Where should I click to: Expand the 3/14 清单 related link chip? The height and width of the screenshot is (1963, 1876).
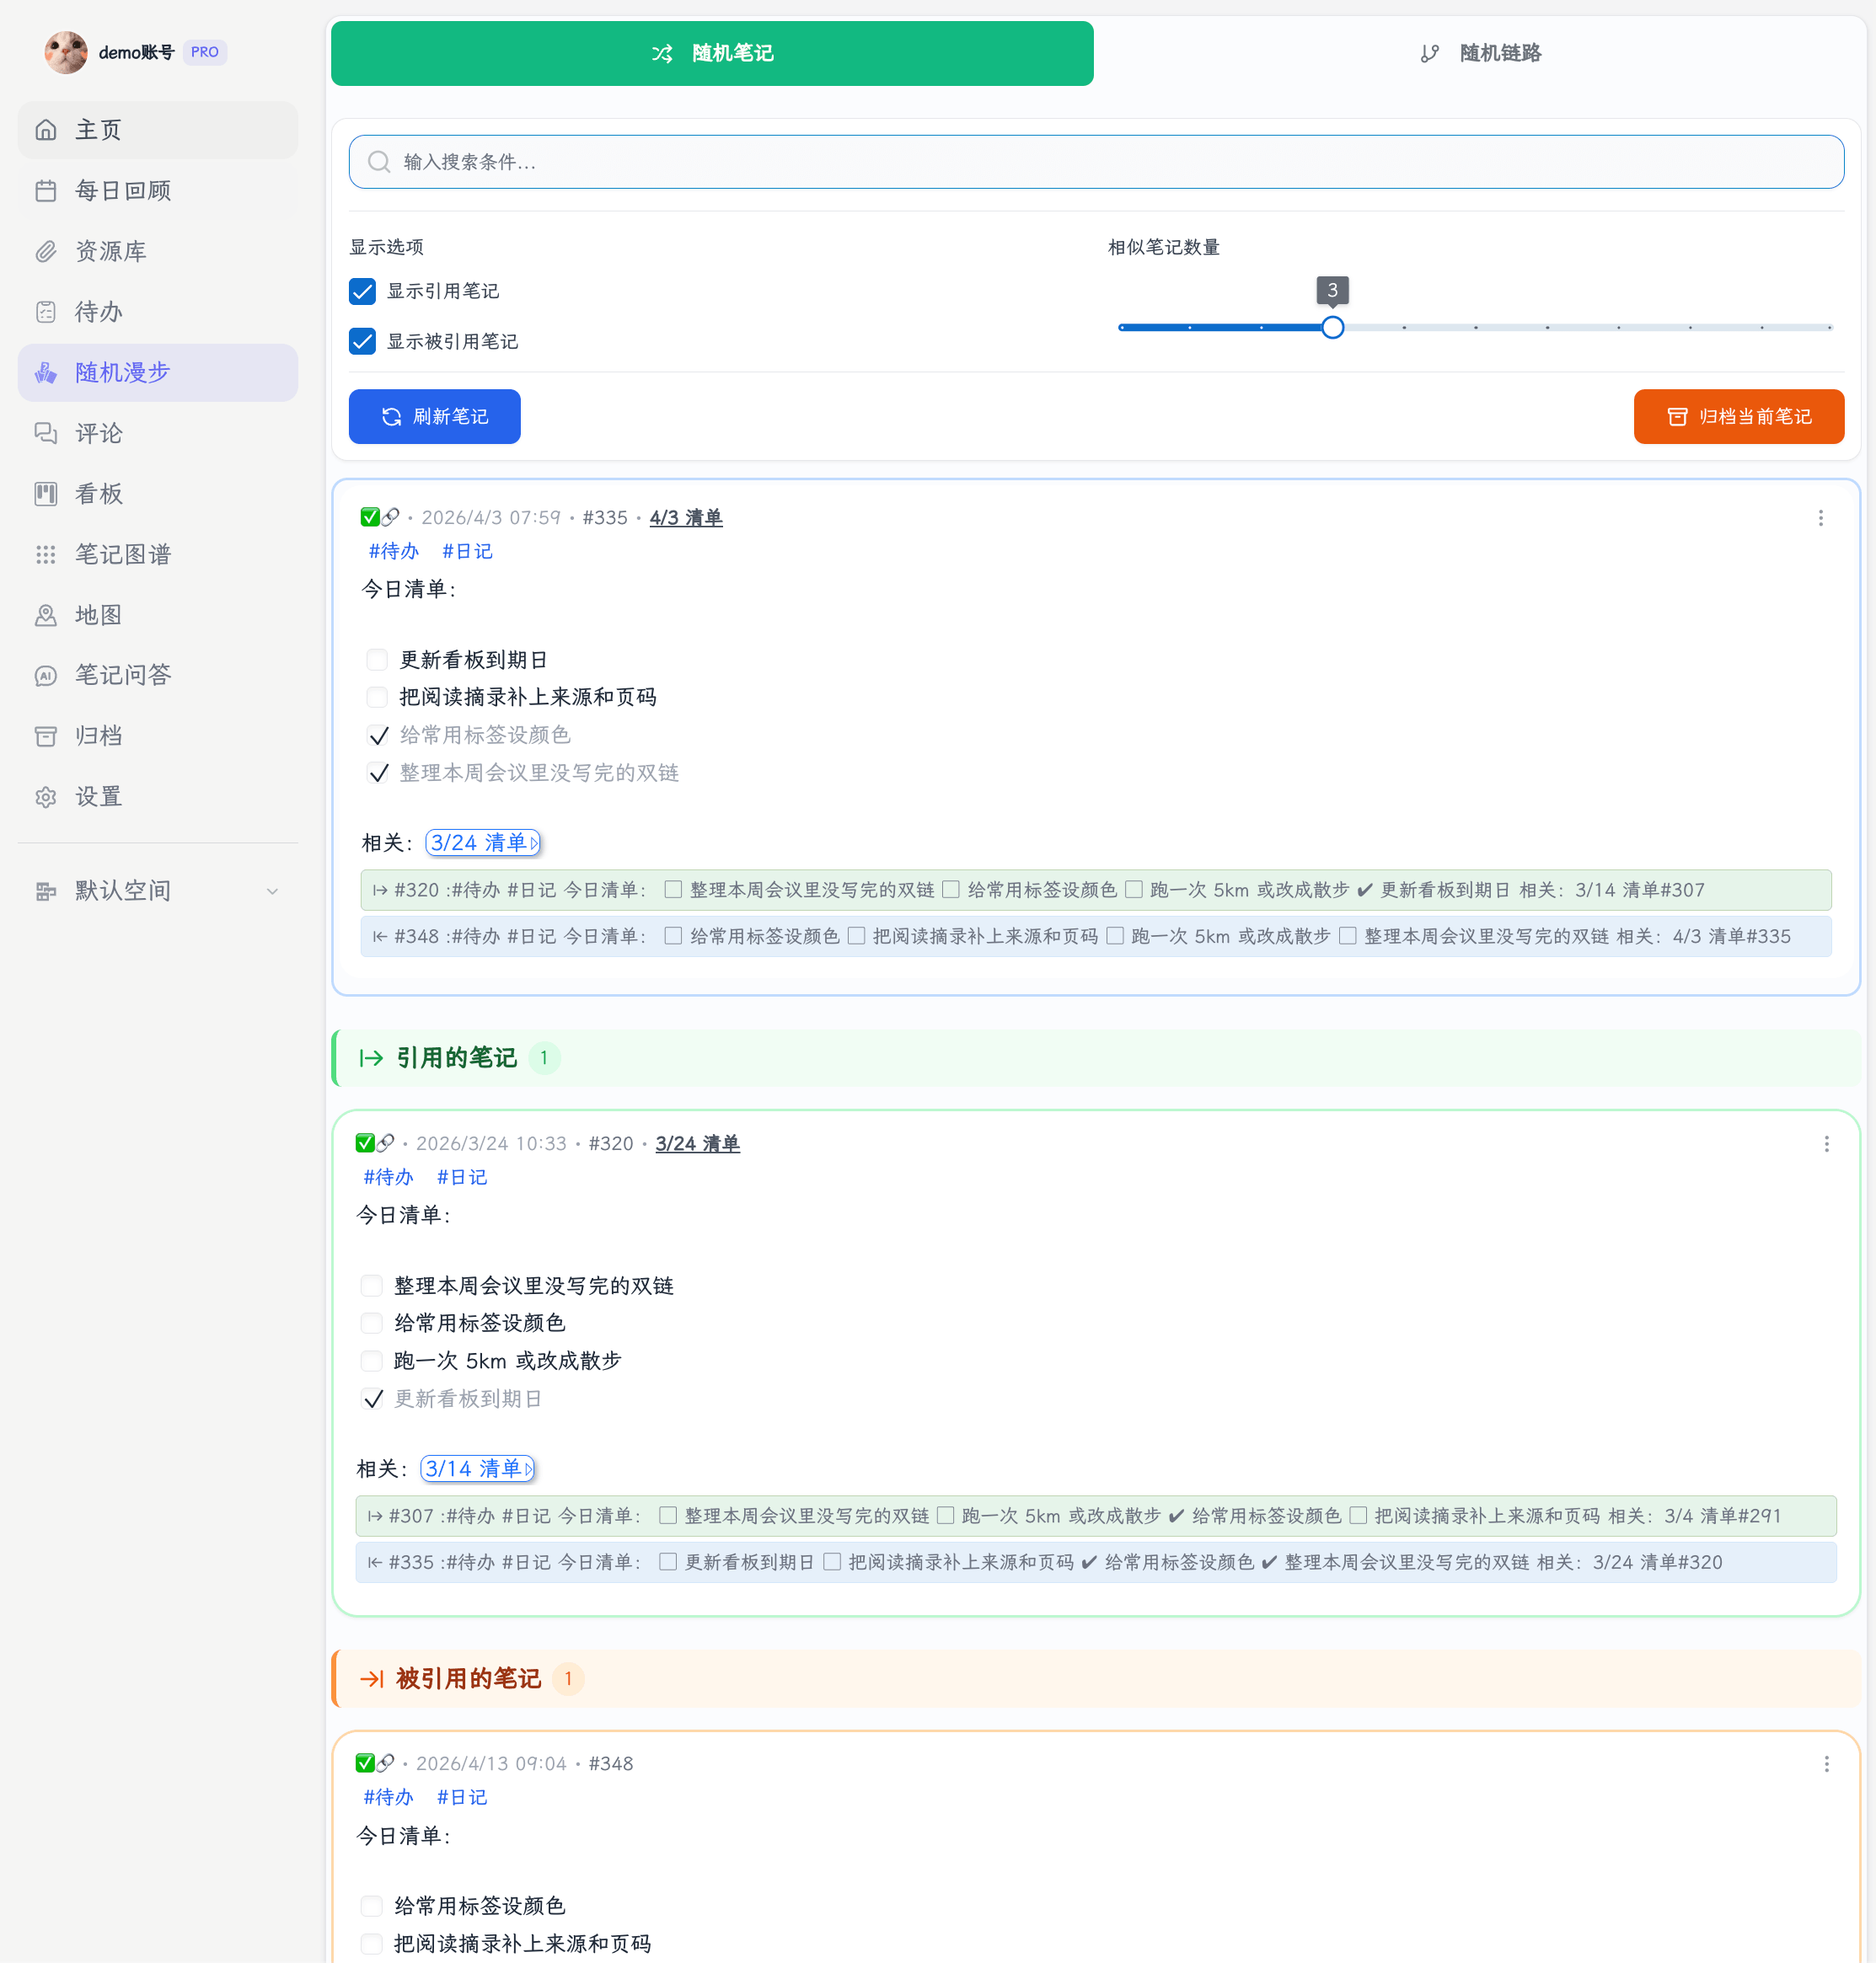pos(478,1468)
